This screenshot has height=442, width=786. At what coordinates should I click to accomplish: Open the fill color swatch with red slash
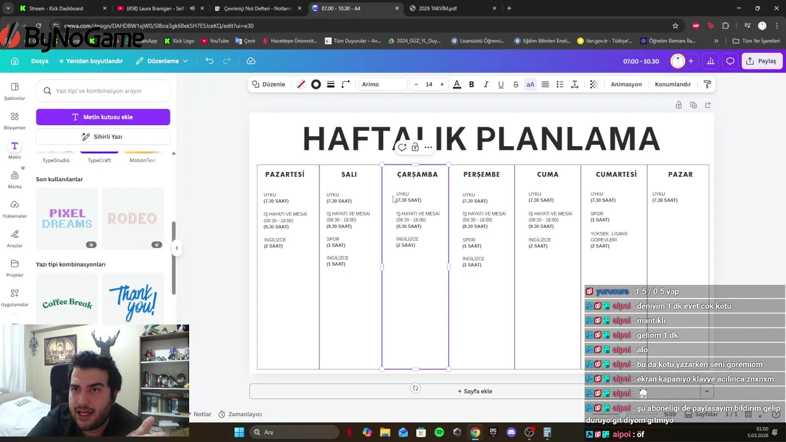[301, 84]
